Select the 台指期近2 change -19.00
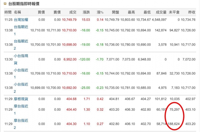This screenshot has height=132, width=200. coord(85,45)
